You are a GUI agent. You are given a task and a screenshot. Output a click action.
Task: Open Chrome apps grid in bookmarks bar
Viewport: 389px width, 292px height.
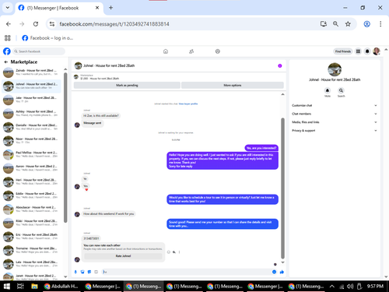(8, 38)
